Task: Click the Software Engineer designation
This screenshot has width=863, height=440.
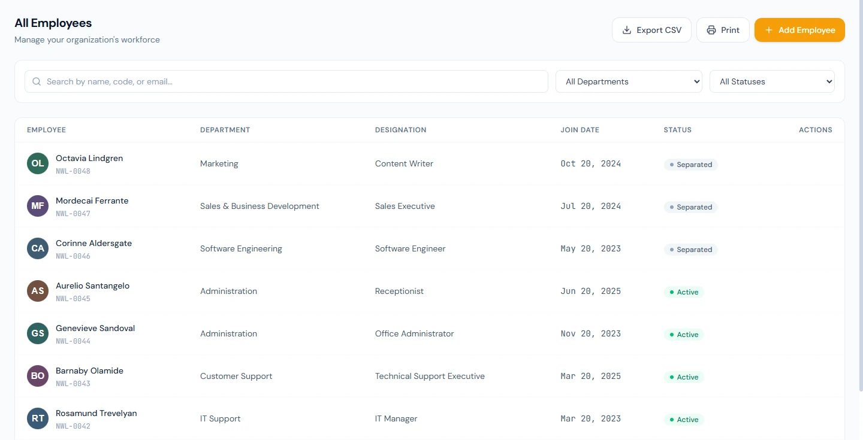Action: coord(411,248)
